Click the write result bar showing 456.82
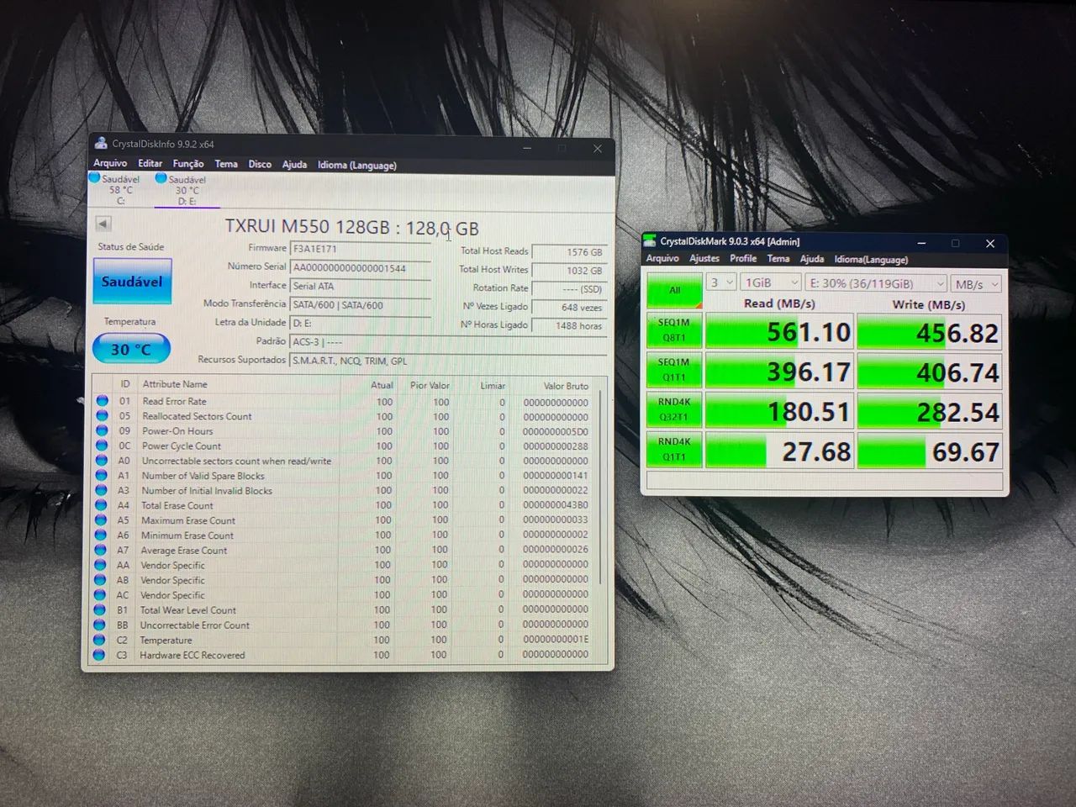1076x807 pixels. point(930,333)
